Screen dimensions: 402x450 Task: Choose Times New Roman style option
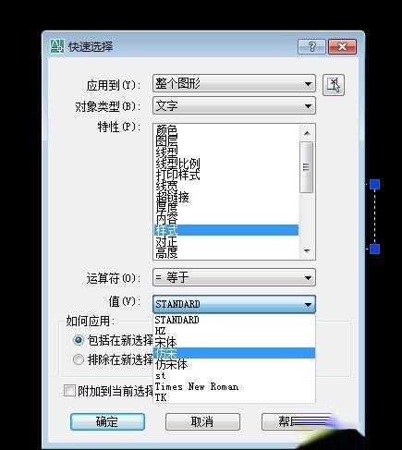234,387
